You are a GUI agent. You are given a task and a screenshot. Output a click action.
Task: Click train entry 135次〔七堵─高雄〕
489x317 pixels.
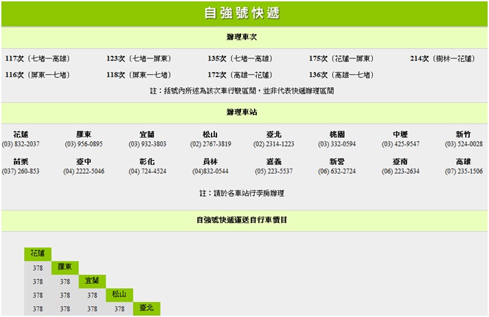(x=240, y=58)
